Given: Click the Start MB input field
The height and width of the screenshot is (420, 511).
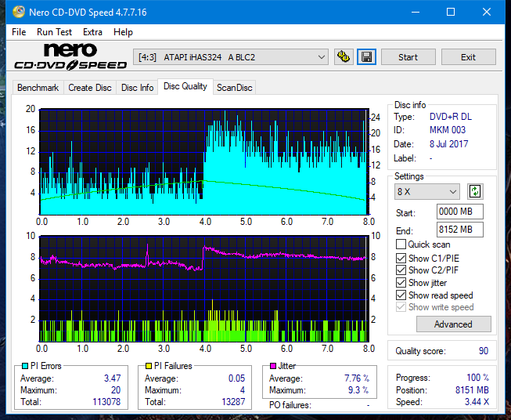Looking at the screenshot, I should tap(459, 212).
